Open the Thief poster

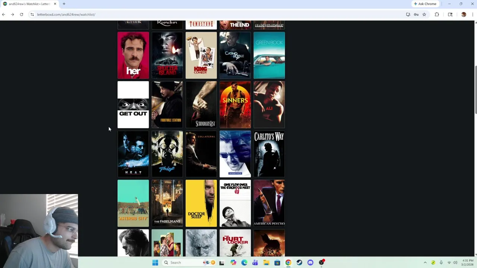167,154
